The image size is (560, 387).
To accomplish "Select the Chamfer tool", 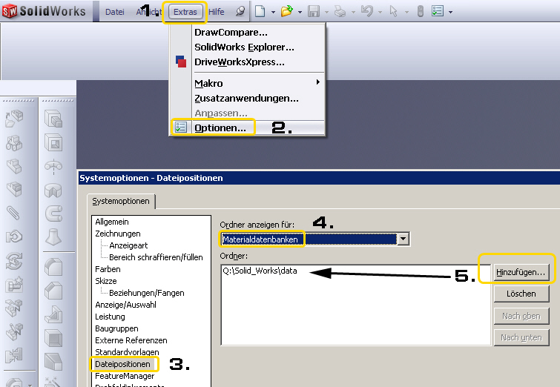I will [53, 291].
